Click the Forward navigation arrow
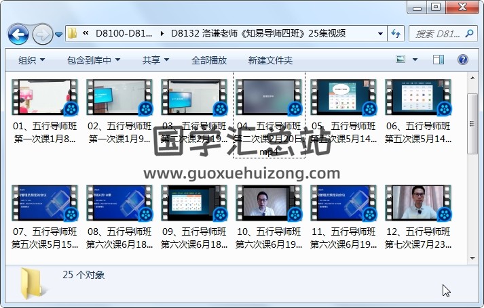The image size is (484, 308). pos(42,33)
